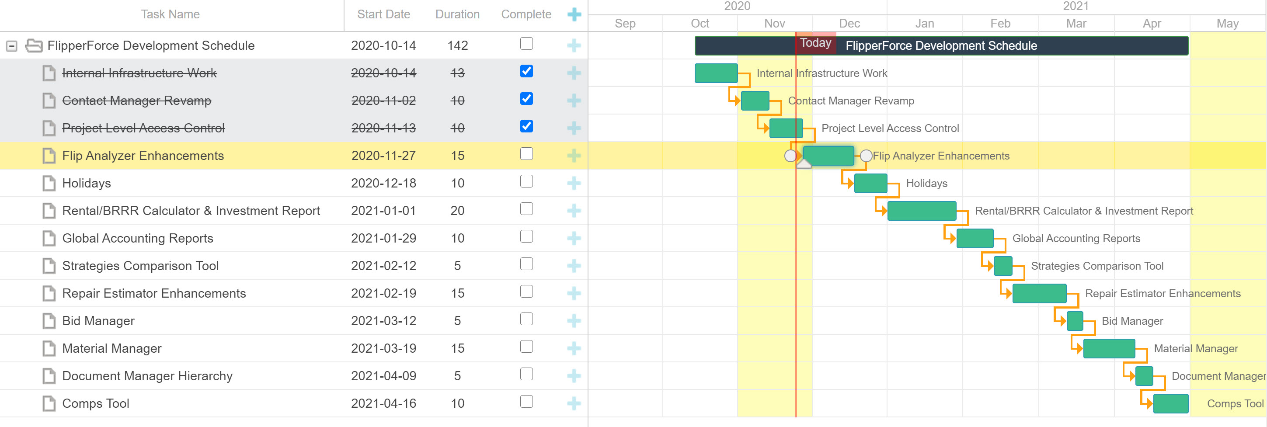Mark Flip Analyzer Enhancements as complete
Screen dimensions: 1267x427
point(526,154)
